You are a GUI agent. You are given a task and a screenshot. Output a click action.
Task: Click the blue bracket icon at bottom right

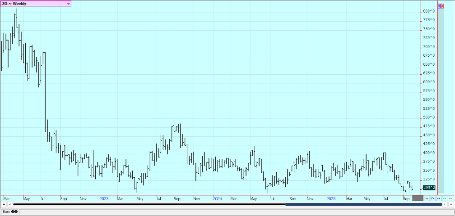click(432, 198)
